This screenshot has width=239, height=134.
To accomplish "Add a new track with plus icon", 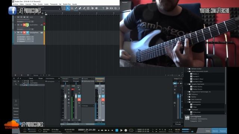I will point(42,13).
